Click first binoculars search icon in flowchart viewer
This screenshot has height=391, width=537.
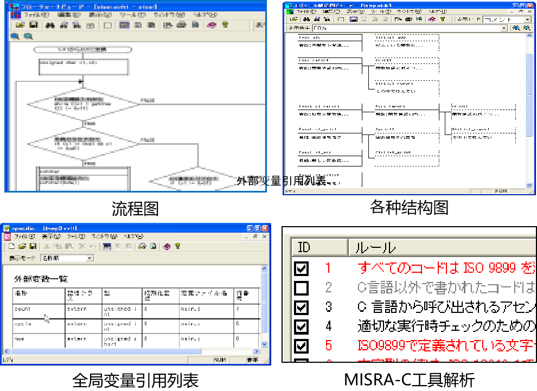50,24
